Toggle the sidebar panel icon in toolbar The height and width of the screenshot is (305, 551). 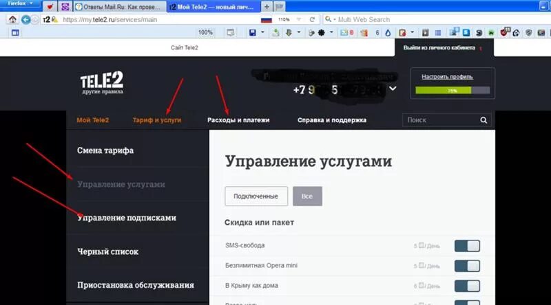[x=15, y=32]
